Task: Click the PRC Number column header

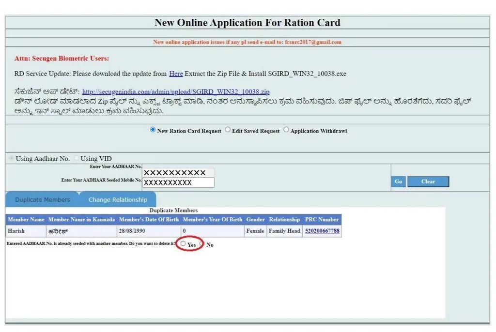Action: click(x=322, y=219)
